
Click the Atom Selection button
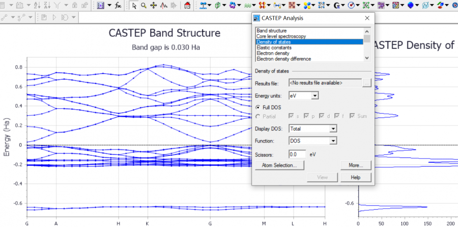tap(279, 165)
